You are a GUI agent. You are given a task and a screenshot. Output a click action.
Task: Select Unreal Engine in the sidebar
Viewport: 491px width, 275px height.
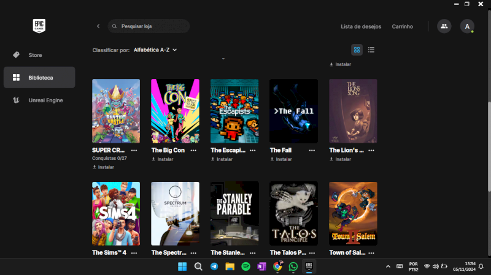coord(45,100)
